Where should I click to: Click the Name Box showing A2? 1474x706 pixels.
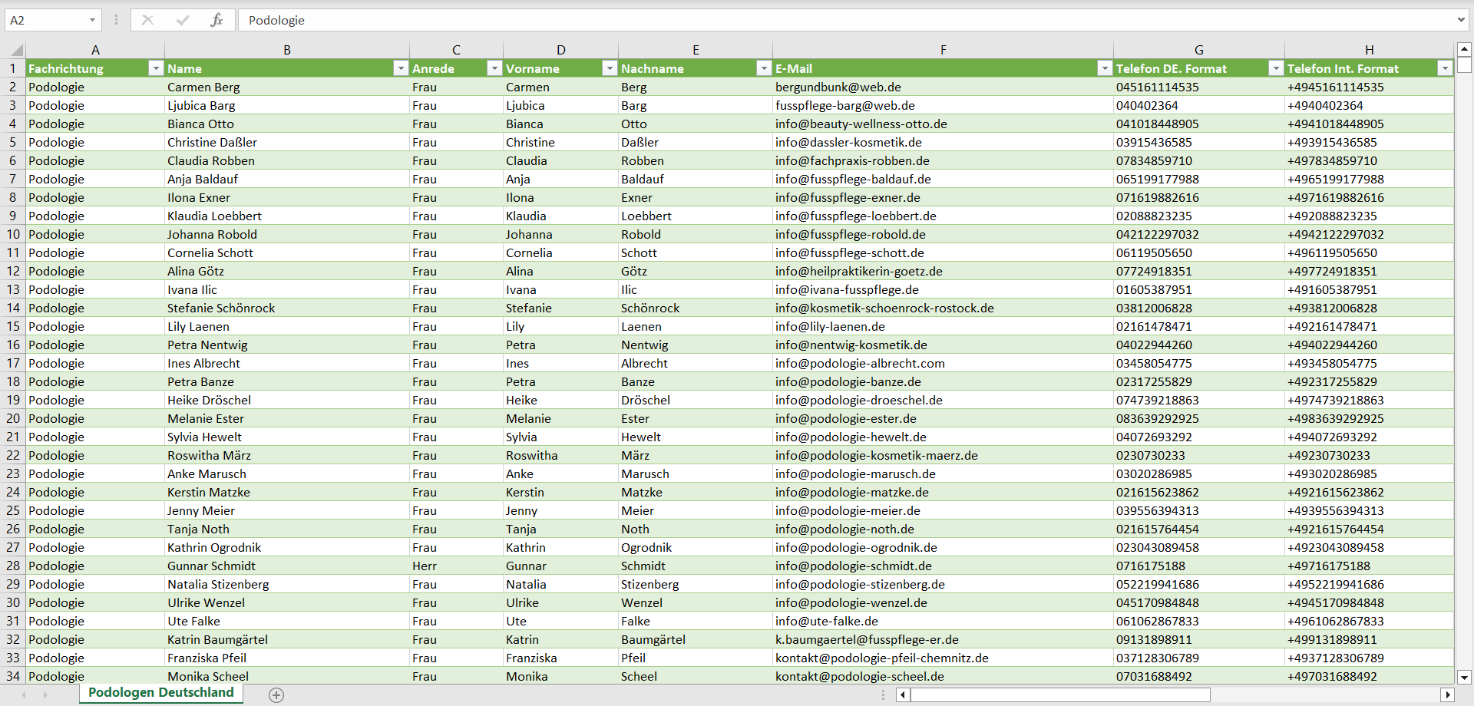[x=46, y=20]
